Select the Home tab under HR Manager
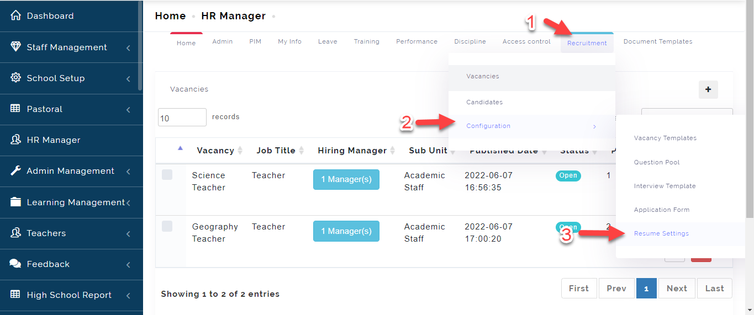Image resolution: width=754 pixels, height=315 pixels. (x=186, y=43)
